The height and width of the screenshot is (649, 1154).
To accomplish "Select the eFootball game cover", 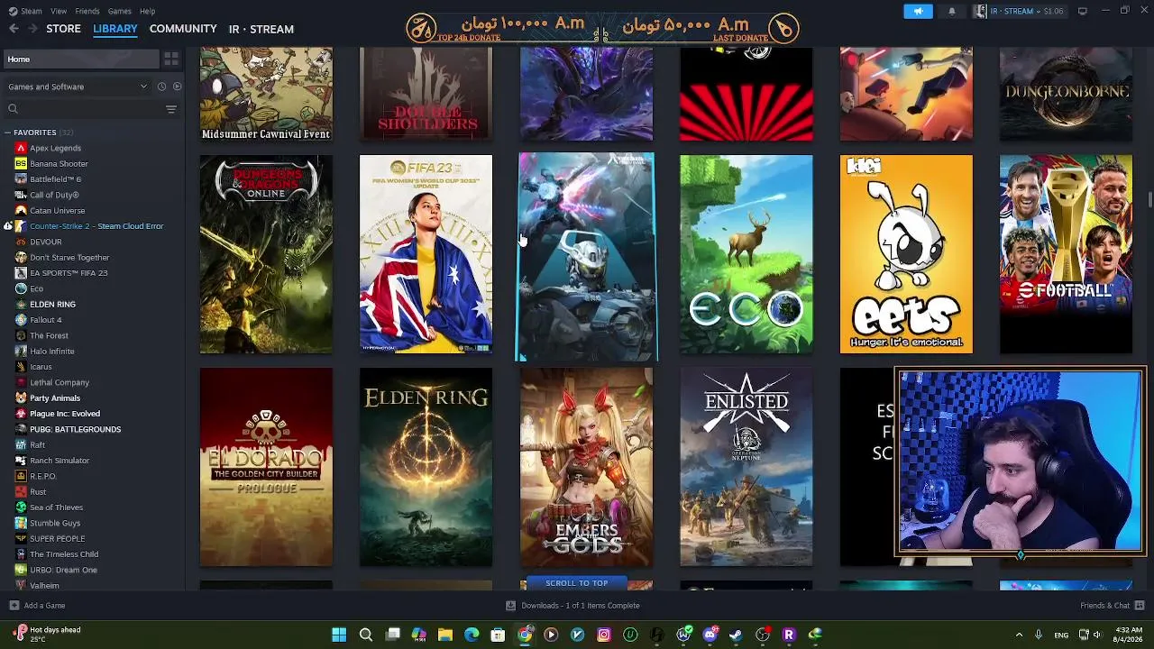I will (x=1066, y=254).
